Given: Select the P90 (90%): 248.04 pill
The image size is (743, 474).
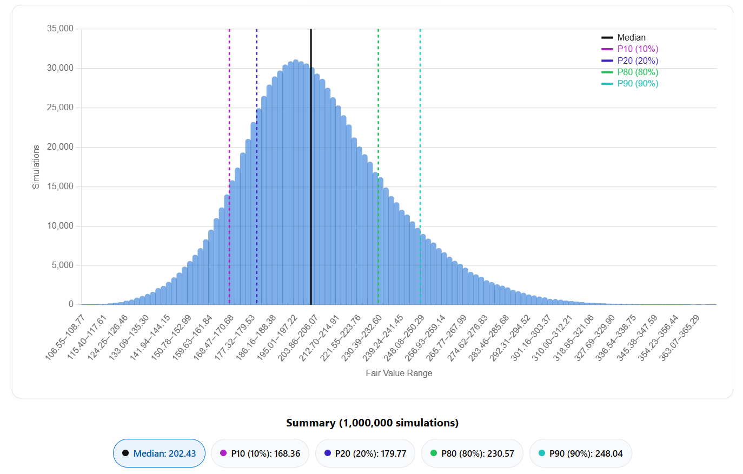Looking at the screenshot, I should (580, 453).
